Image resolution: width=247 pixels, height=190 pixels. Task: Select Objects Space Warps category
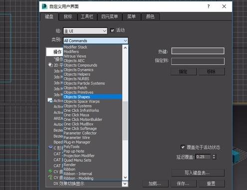[81, 101]
